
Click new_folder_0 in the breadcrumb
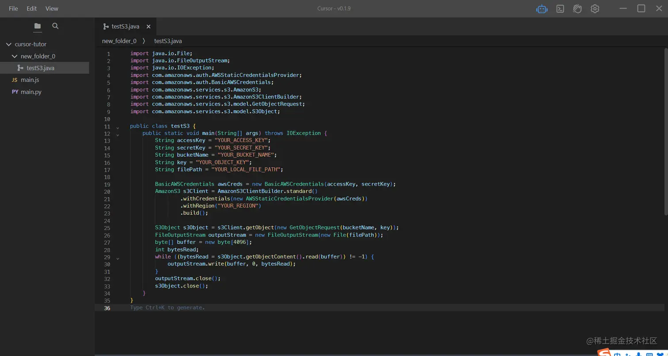(x=119, y=41)
